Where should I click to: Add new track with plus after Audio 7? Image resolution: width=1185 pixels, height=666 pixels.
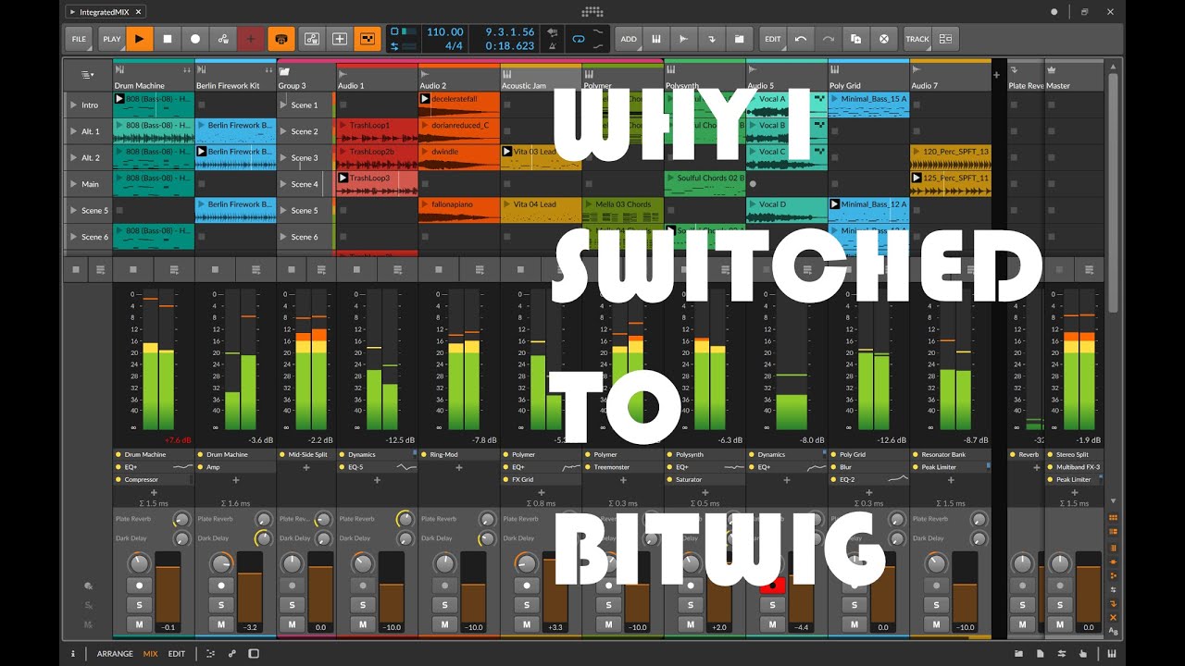point(997,74)
